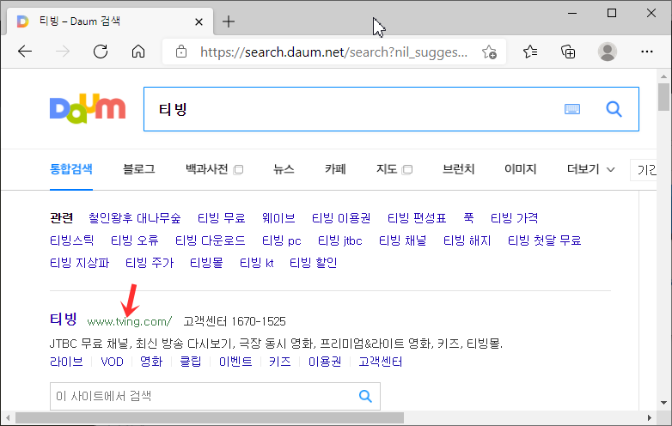Screen dimensions: 672x426
Task: View site info via the address bar lock icon
Action: tap(181, 52)
